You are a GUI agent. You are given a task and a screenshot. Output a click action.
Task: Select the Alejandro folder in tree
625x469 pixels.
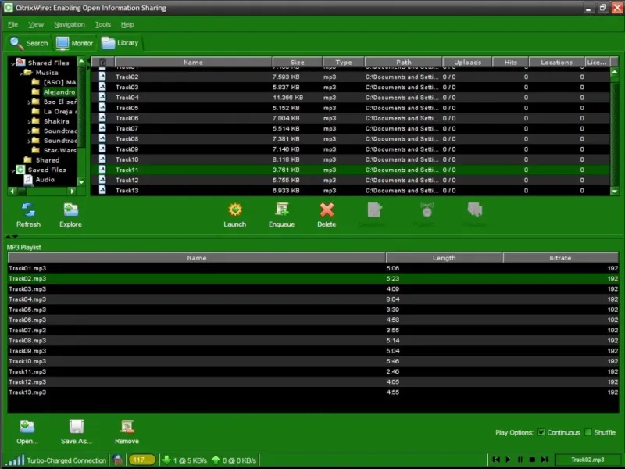click(x=59, y=92)
